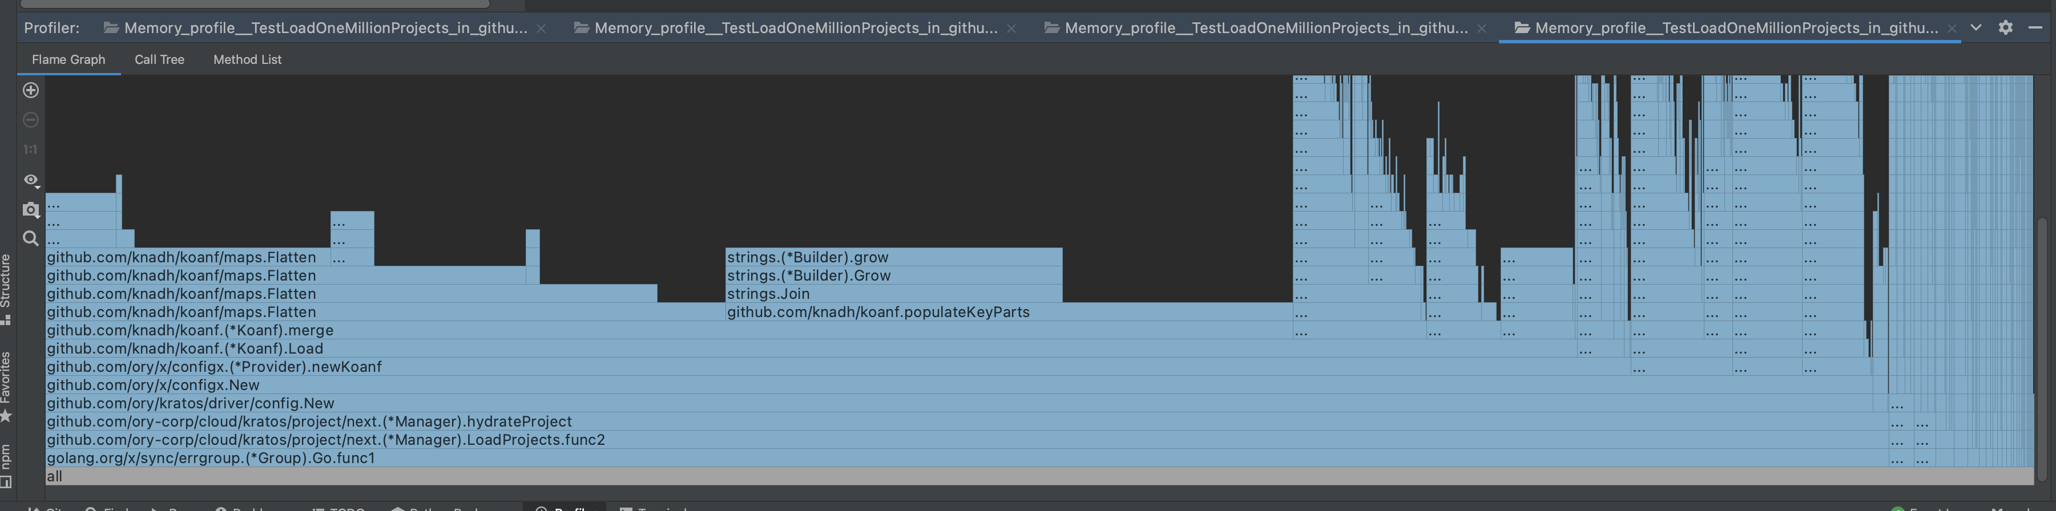Zoom in on the flame graph
The height and width of the screenshot is (511, 2056).
(x=30, y=90)
